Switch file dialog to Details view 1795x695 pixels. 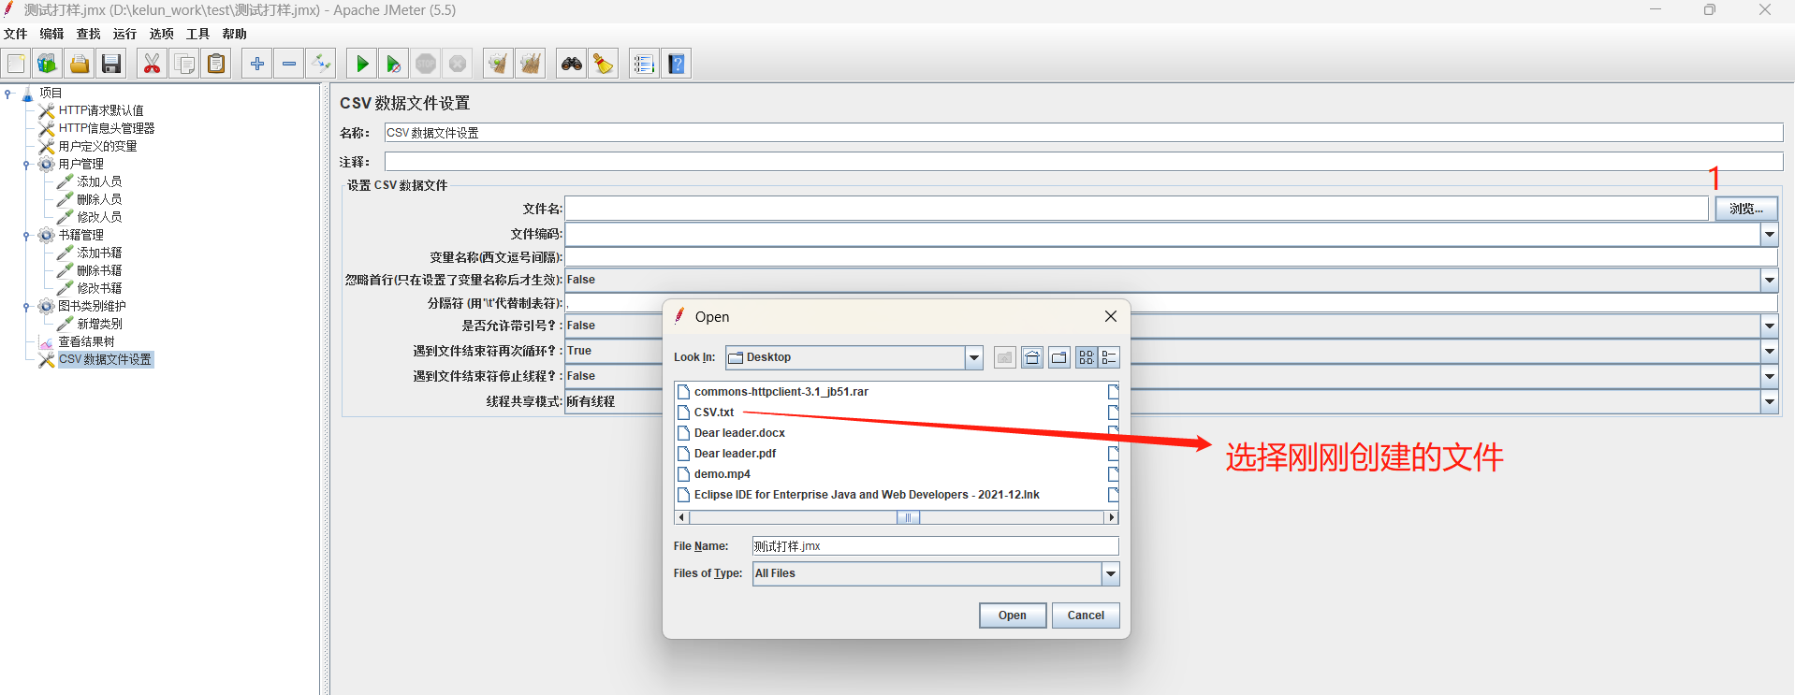[x=1109, y=357]
